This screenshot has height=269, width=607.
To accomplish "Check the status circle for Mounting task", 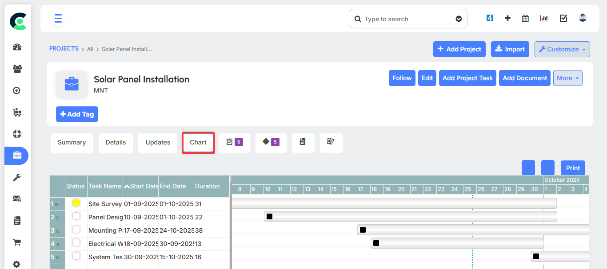I will (76, 230).
